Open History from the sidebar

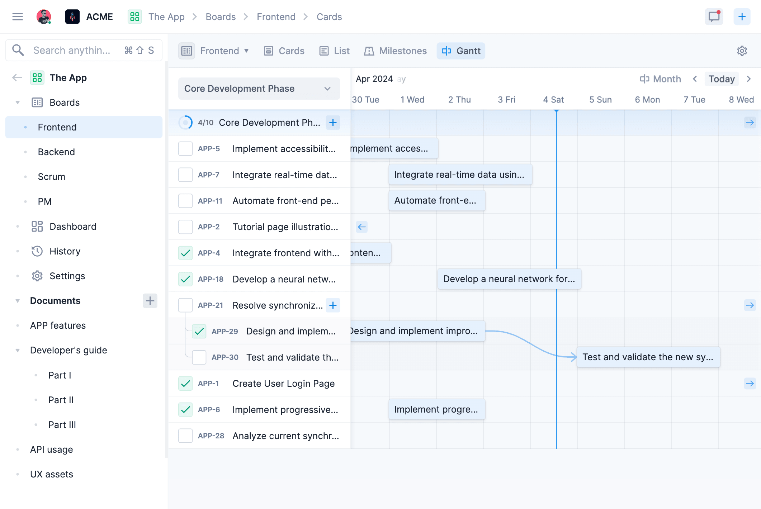pyautogui.click(x=65, y=251)
